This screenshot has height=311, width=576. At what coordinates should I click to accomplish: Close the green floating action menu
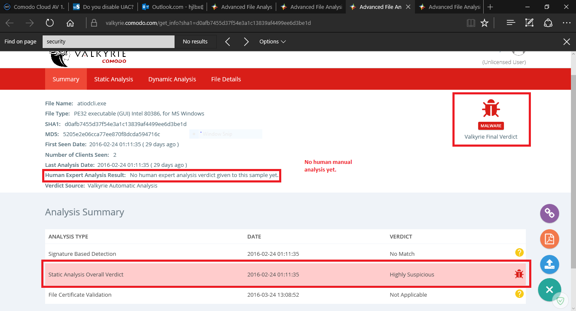(549, 290)
